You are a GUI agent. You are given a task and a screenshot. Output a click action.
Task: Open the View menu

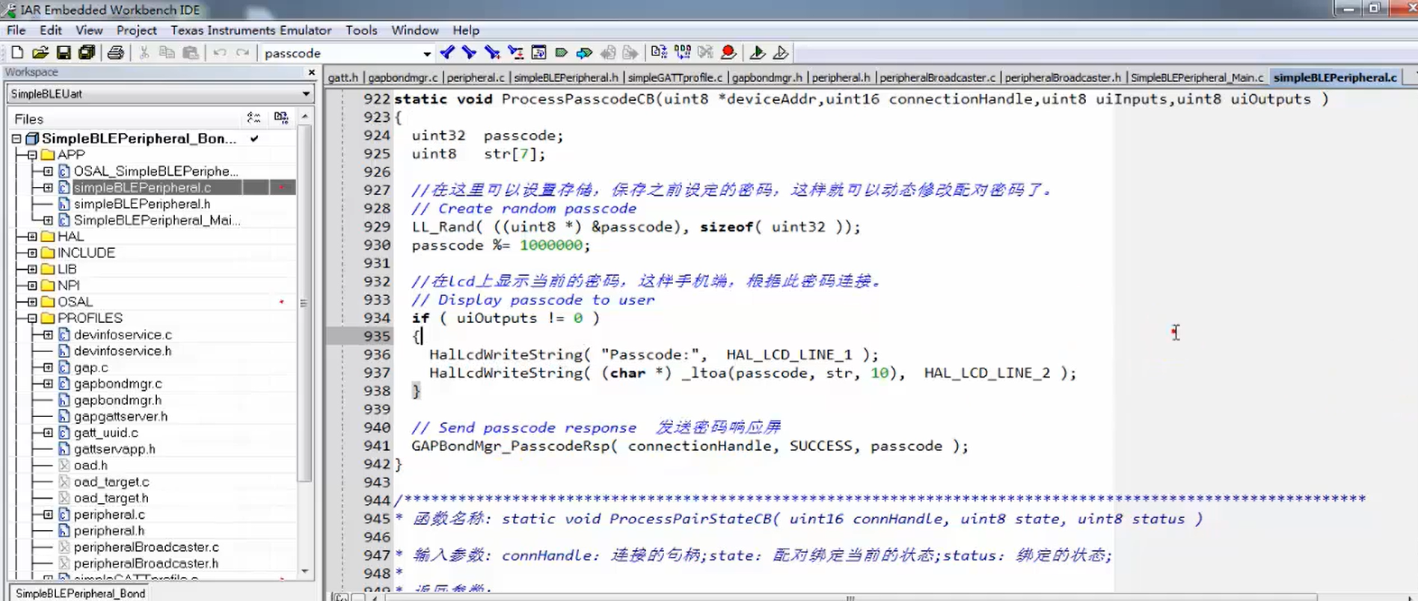89,30
